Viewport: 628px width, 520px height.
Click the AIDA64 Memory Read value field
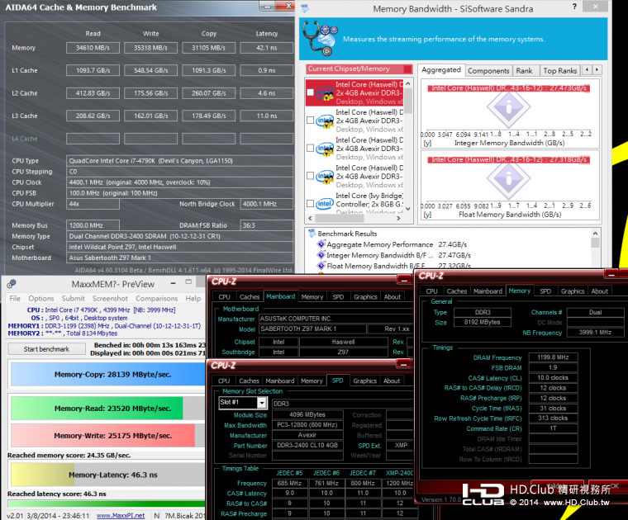93,48
